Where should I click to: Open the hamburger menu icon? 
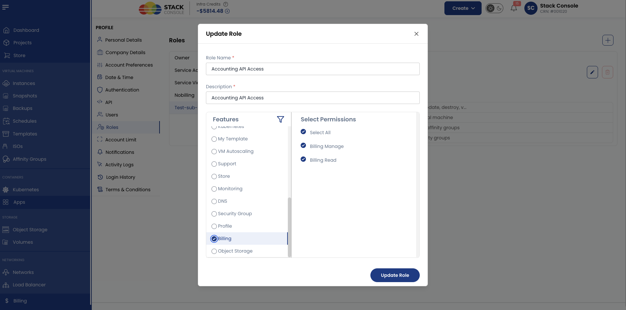(5, 7)
